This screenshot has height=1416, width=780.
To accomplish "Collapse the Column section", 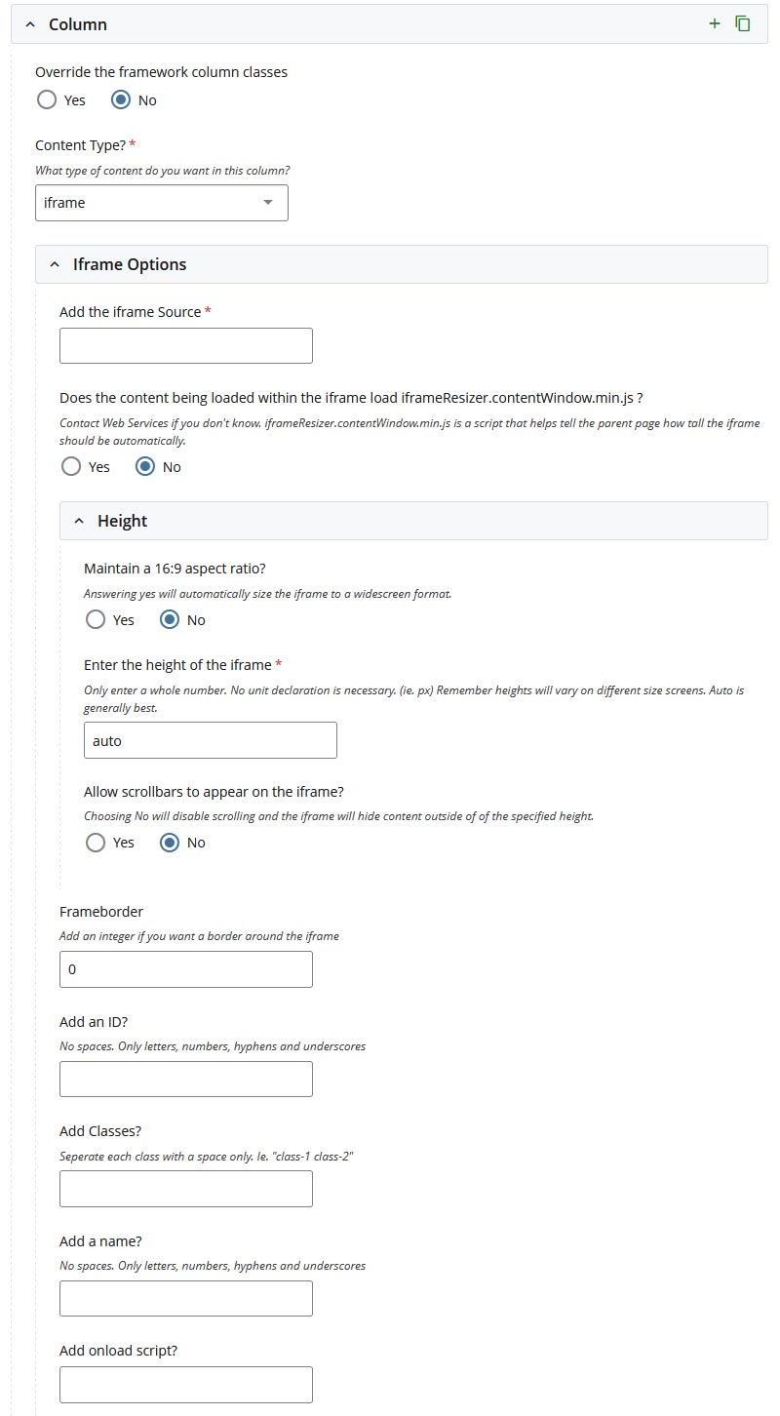I will click(x=28, y=23).
